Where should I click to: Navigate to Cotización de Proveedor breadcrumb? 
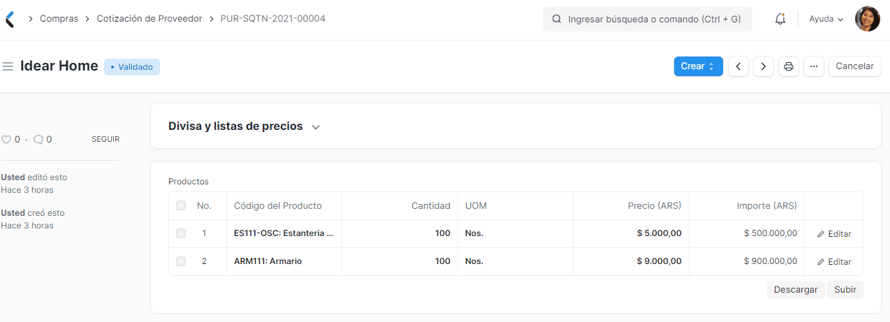click(x=149, y=19)
